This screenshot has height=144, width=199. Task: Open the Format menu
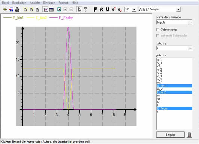(x=63, y=3)
